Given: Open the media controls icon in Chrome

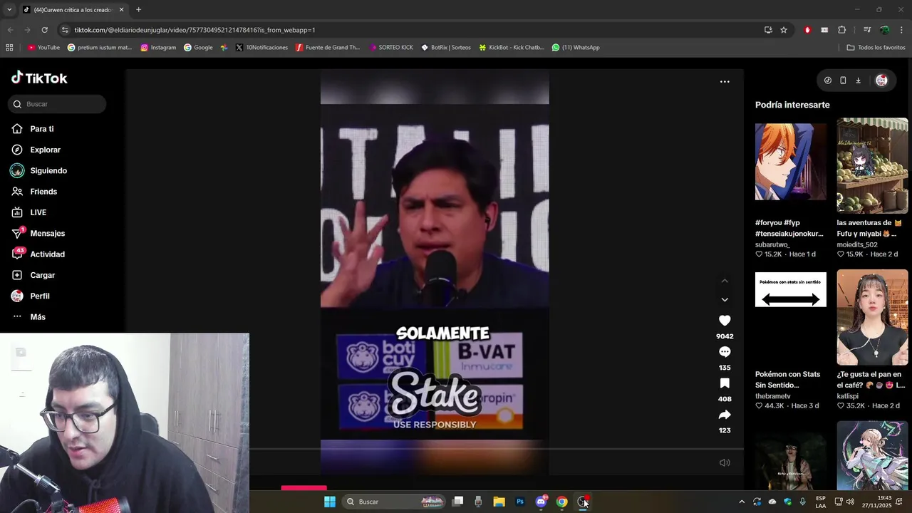Looking at the screenshot, I should point(867,30).
